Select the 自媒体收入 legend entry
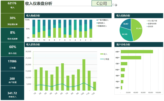Screen dimensions: 164x101 point(102,26)
